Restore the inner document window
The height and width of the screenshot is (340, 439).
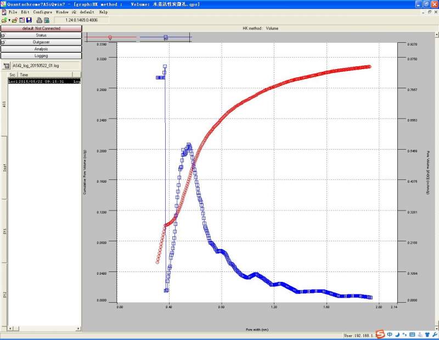430,12
